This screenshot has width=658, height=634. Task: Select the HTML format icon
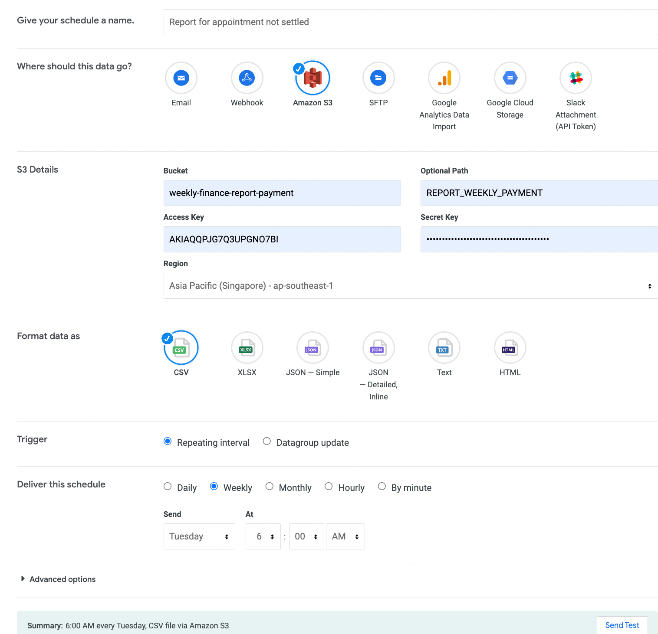(510, 348)
